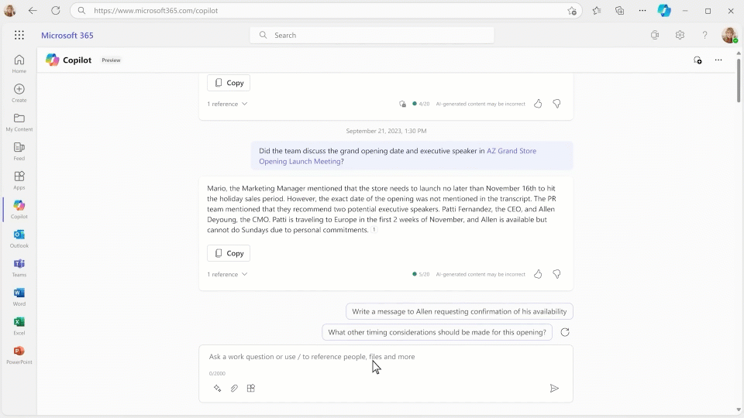744x418 pixels.
Task: Open browser settings and more menu
Action: pos(642,10)
